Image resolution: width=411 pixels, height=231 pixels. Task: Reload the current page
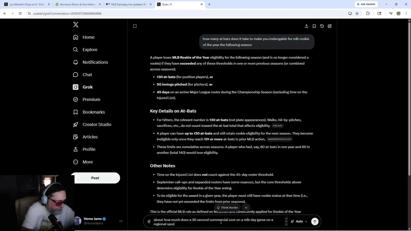[x=20, y=13]
